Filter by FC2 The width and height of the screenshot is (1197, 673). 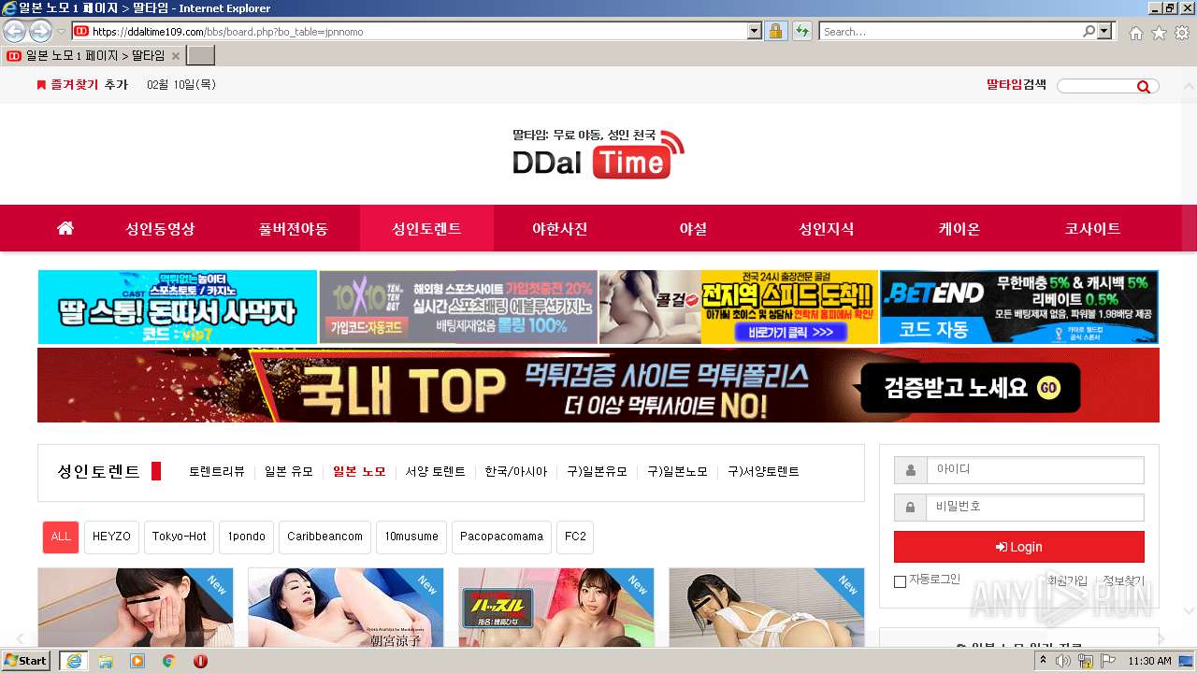575,537
